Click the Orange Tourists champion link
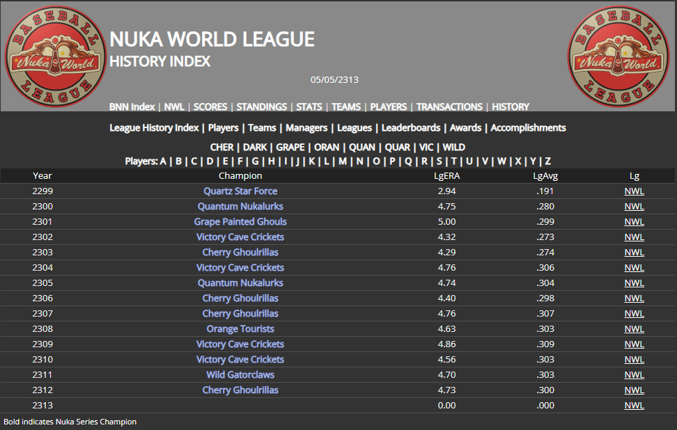The height and width of the screenshot is (430, 677). tap(240, 329)
